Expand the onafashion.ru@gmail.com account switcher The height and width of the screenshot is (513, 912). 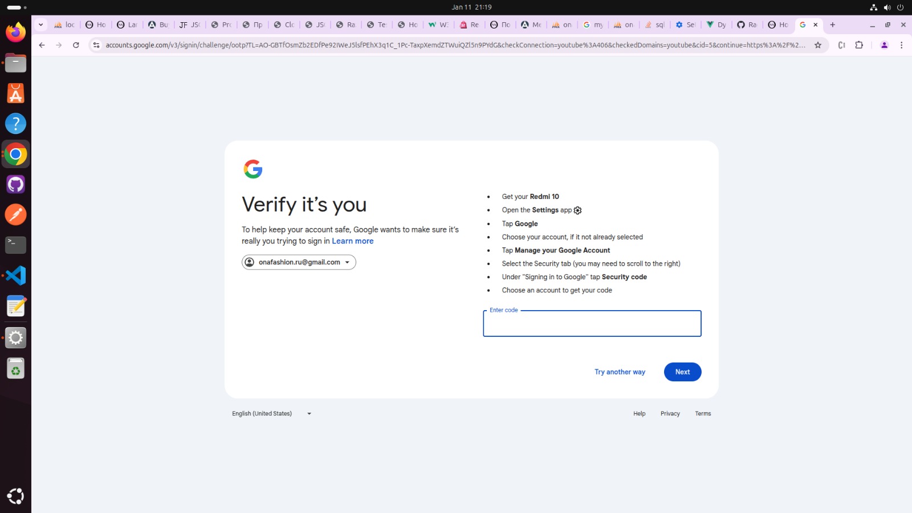click(299, 262)
